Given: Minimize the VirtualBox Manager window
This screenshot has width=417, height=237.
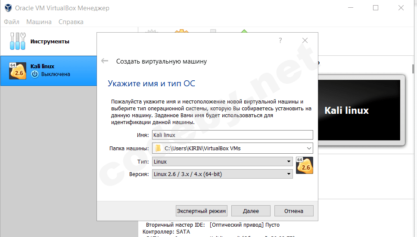Looking at the screenshot, I should [x=351, y=8].
